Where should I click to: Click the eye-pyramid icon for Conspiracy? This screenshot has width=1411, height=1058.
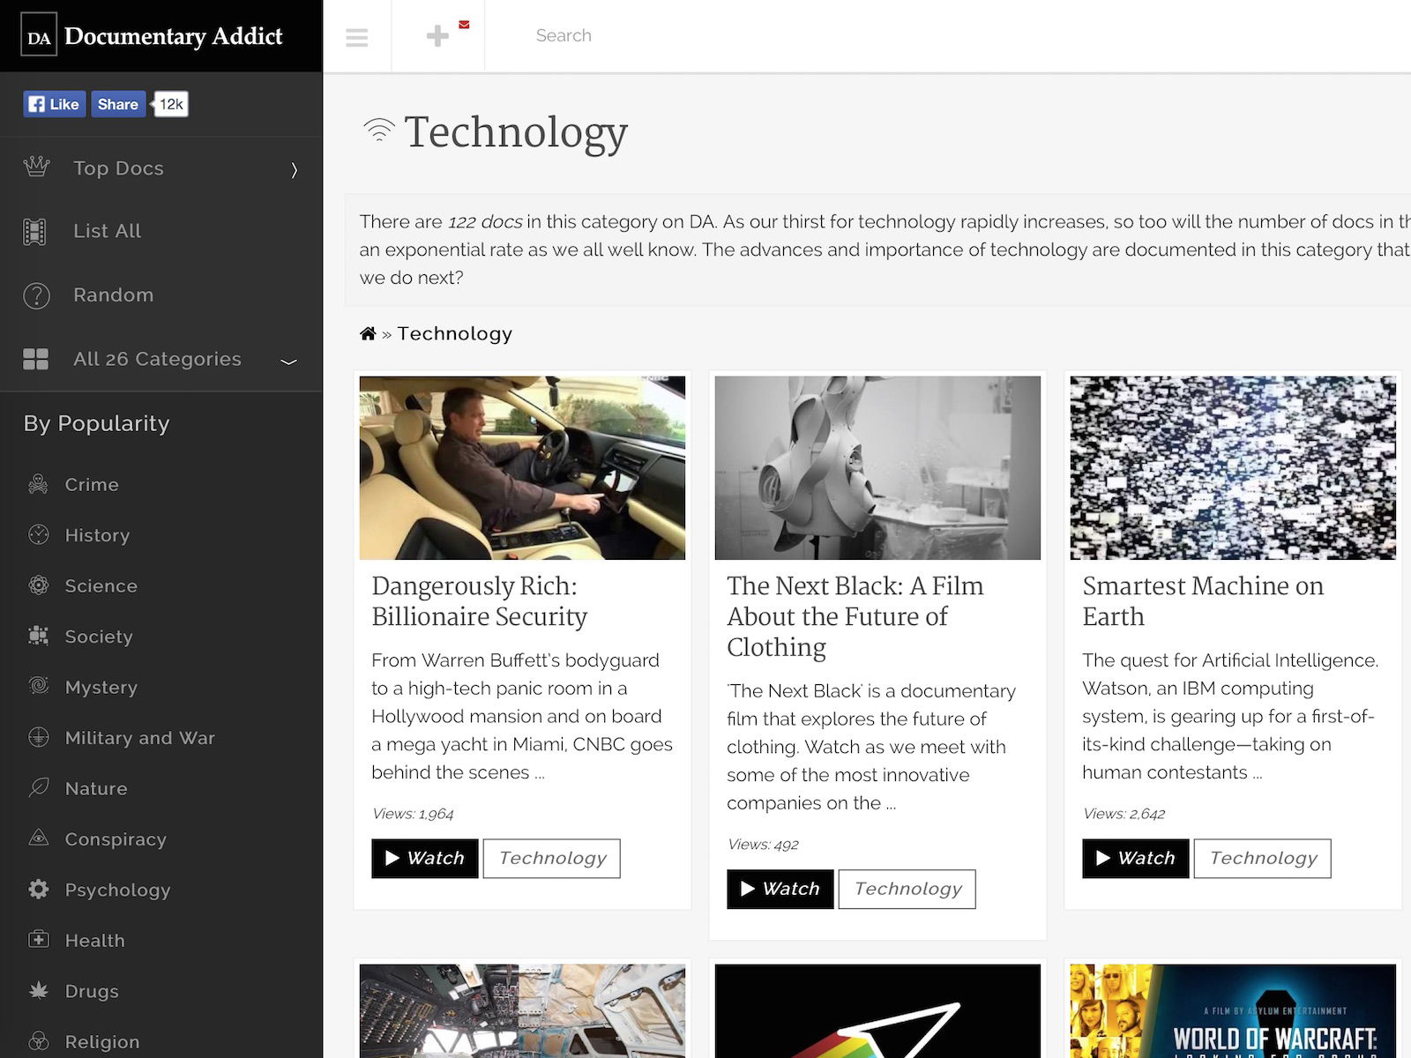(38, 838)
